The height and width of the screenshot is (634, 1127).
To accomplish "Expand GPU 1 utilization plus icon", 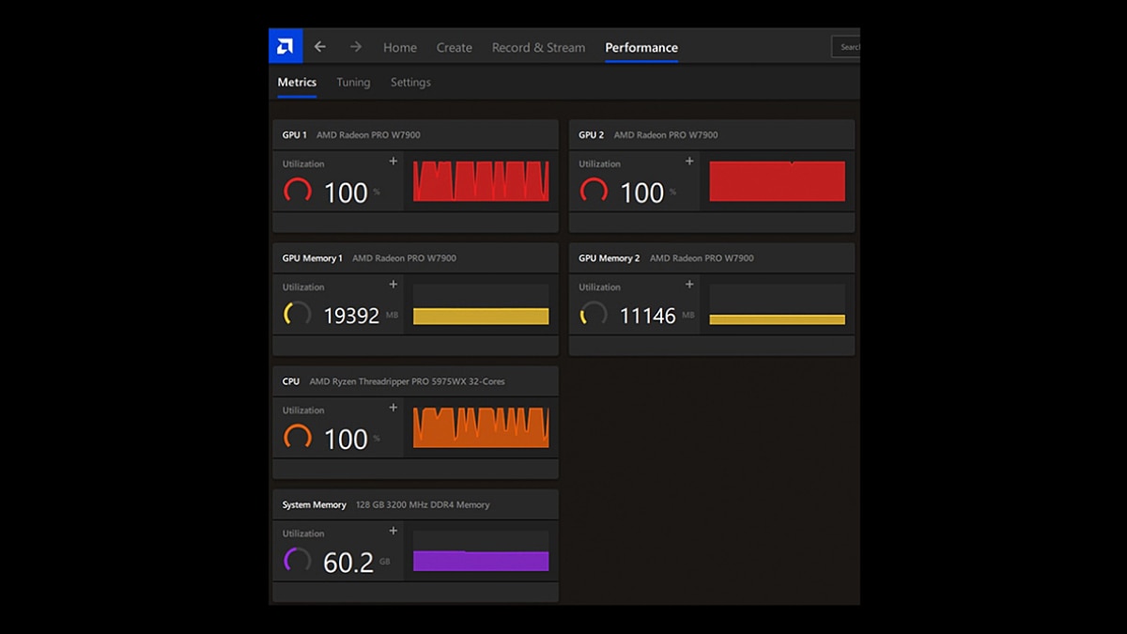I will [394, 162].
